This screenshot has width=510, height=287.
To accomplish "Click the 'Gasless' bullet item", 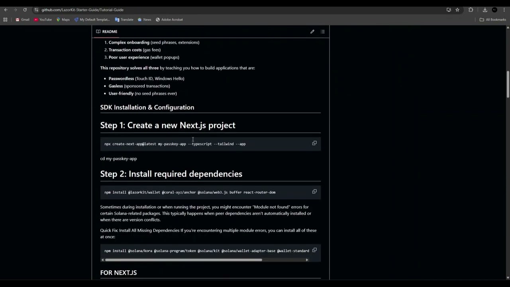I will coord(139,86).
